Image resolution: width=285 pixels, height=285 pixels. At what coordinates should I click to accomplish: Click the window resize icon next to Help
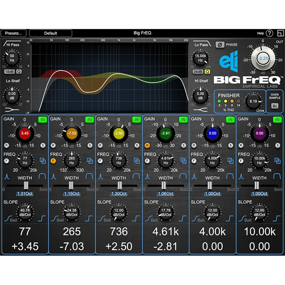tap(281, 33)
